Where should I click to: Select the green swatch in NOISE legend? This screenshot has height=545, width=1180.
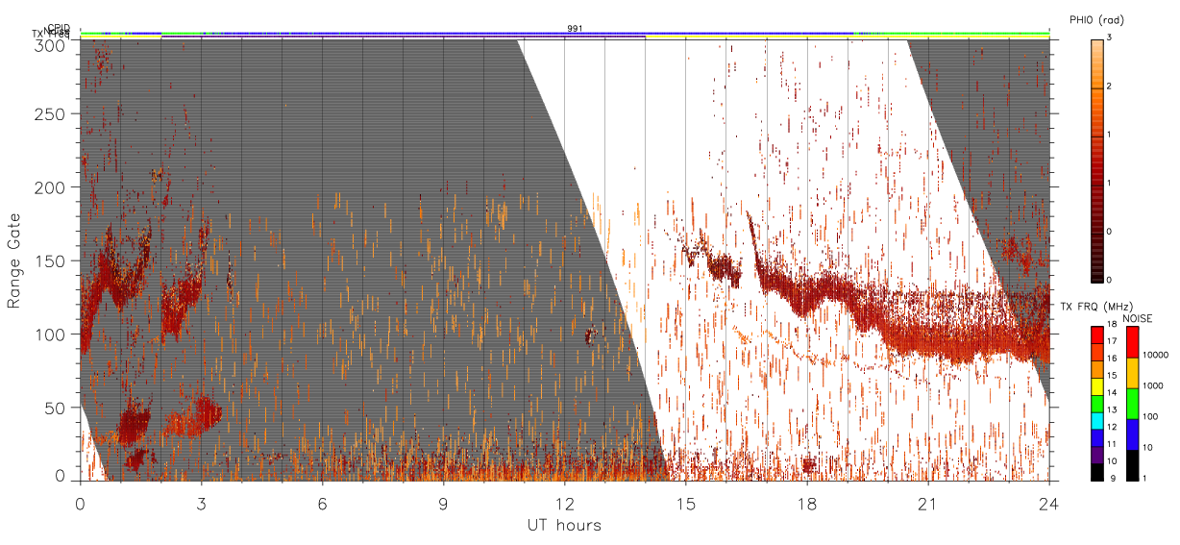point(1133,404)
